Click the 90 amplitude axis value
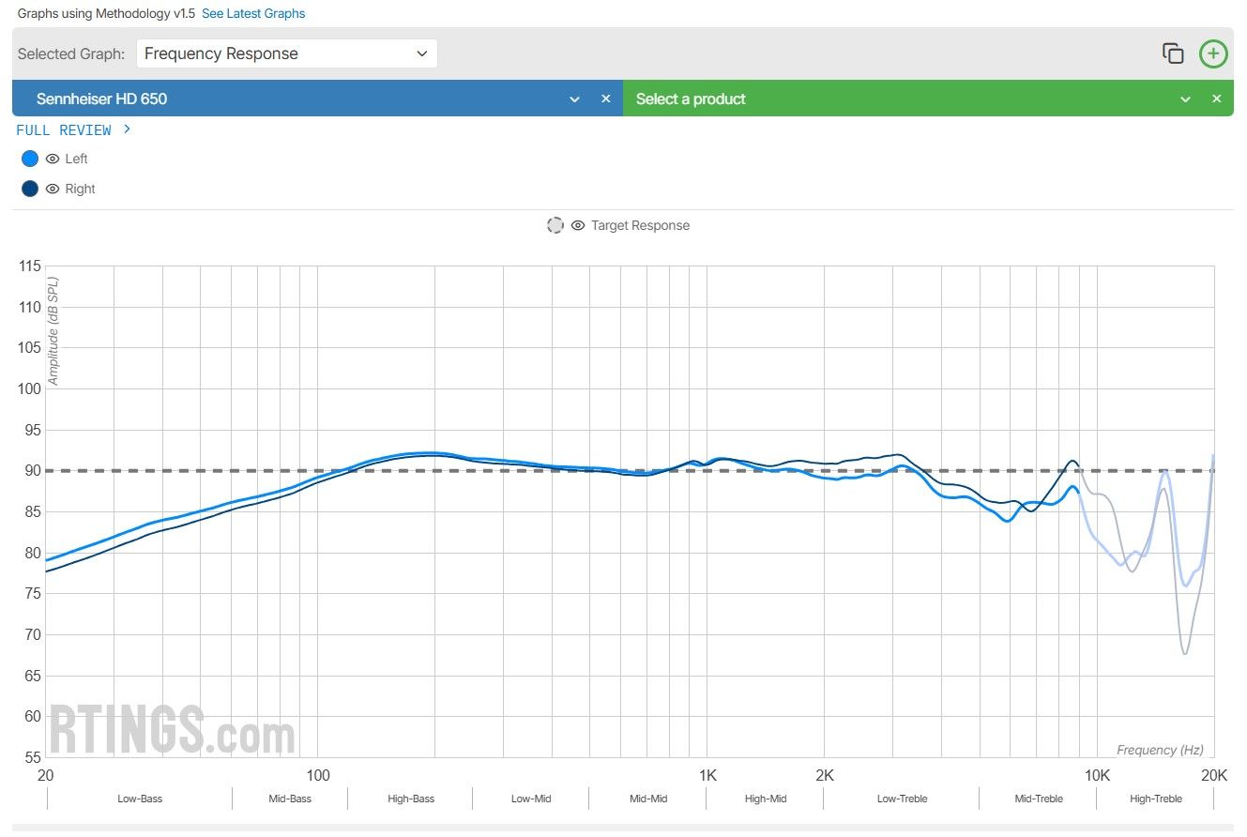Screen dimensions: 1247x837 click(x=33, y=471)
